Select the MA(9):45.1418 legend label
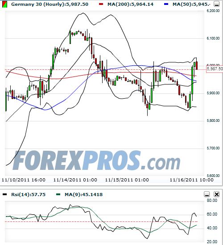Viewport: 223px width, 245px height. tap(83, 194)
